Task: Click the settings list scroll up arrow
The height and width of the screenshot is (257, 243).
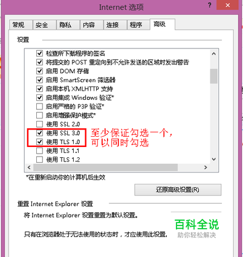Action: pyautogui.click(x=214, y=54)
